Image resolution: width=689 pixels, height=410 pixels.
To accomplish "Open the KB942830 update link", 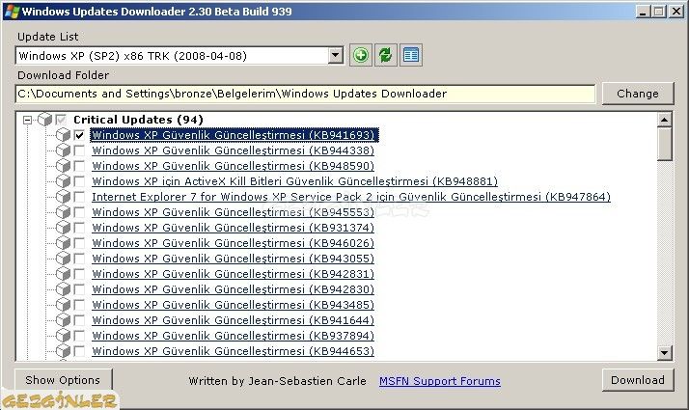I will pyautogui.click(x=234, y=289).
